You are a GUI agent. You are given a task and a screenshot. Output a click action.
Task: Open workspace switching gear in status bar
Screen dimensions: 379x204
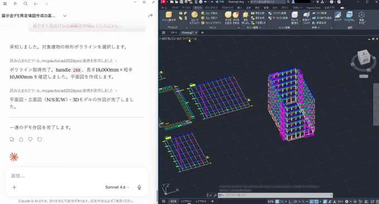[x=347, y=201]
